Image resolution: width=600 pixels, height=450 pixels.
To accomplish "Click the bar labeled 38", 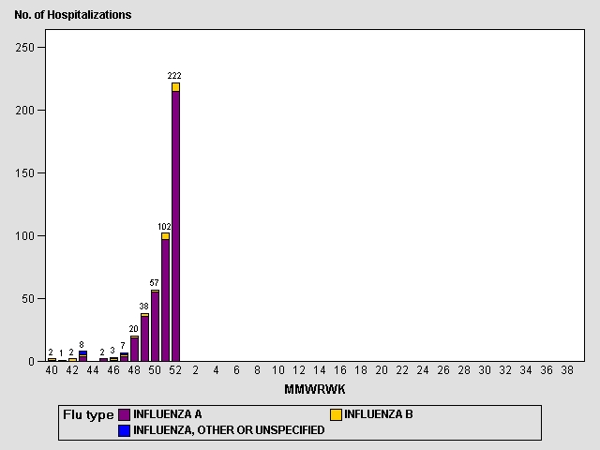I will [x=144, y=339].
